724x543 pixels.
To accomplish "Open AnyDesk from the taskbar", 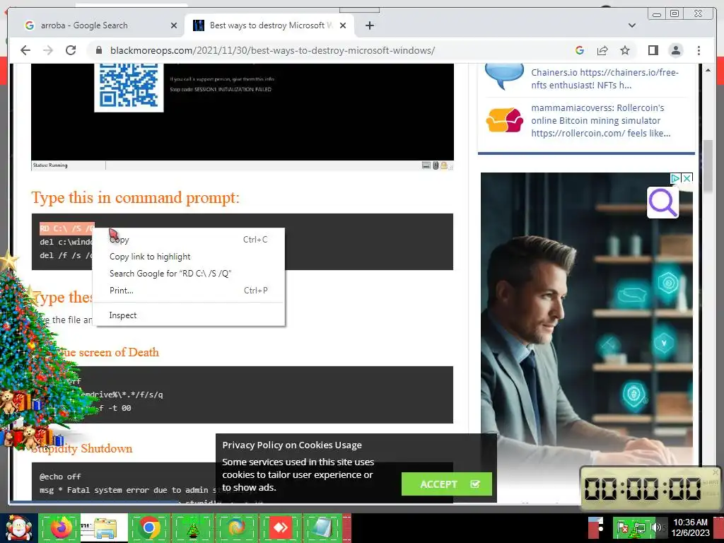I will [280, 527].
